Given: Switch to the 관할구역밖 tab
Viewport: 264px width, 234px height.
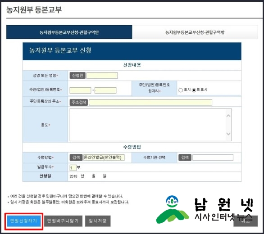Looking at the screenshot, I should 195,32.
